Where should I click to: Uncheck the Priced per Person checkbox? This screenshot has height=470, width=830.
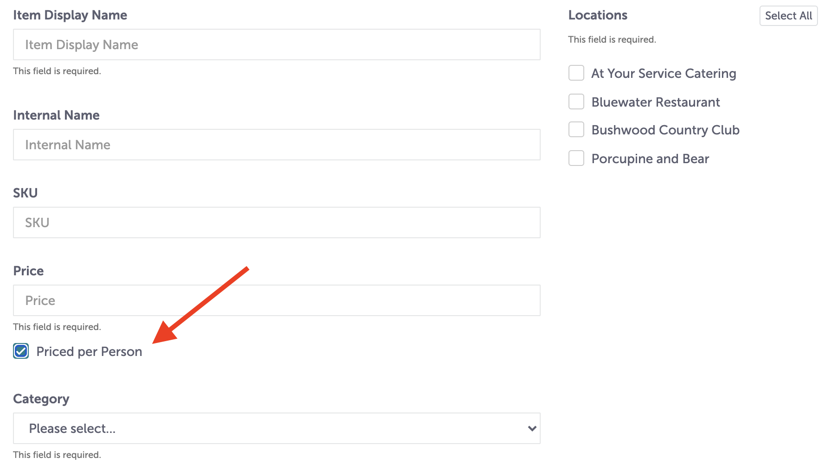pyautogui.click(x=21, y=351)
